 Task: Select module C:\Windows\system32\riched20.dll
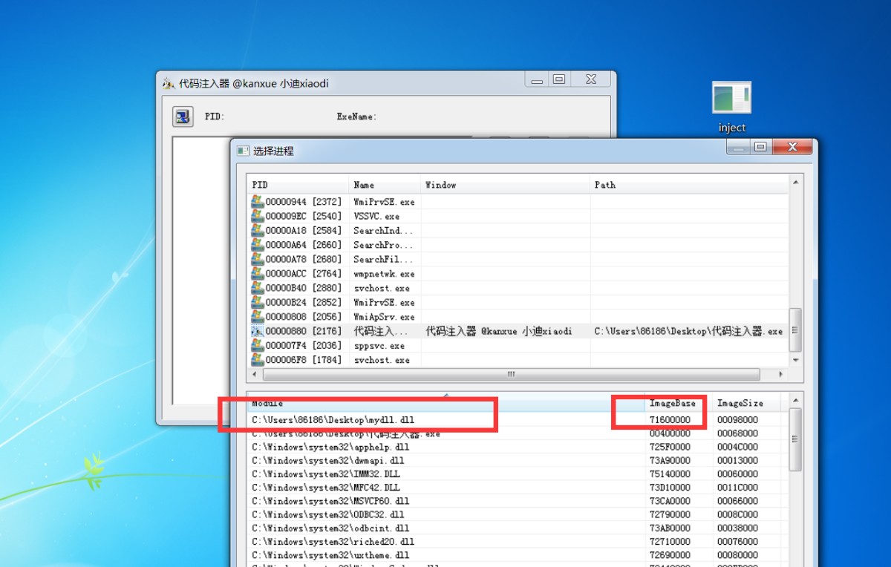point(333,542)
